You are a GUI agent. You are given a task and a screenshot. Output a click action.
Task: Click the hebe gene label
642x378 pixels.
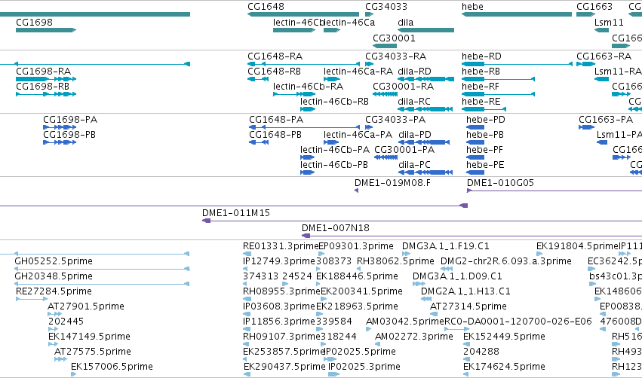(472, 7)
